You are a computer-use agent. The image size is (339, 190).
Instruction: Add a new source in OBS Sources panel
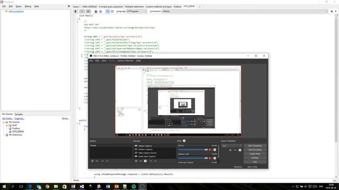[136, 161]
